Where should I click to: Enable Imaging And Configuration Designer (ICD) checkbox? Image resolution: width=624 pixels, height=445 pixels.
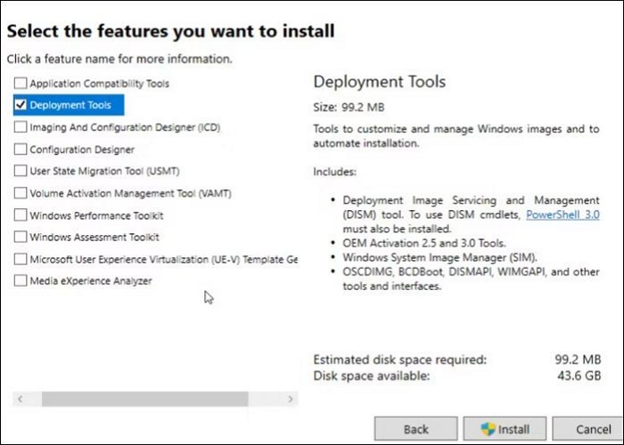coord(21,127)
